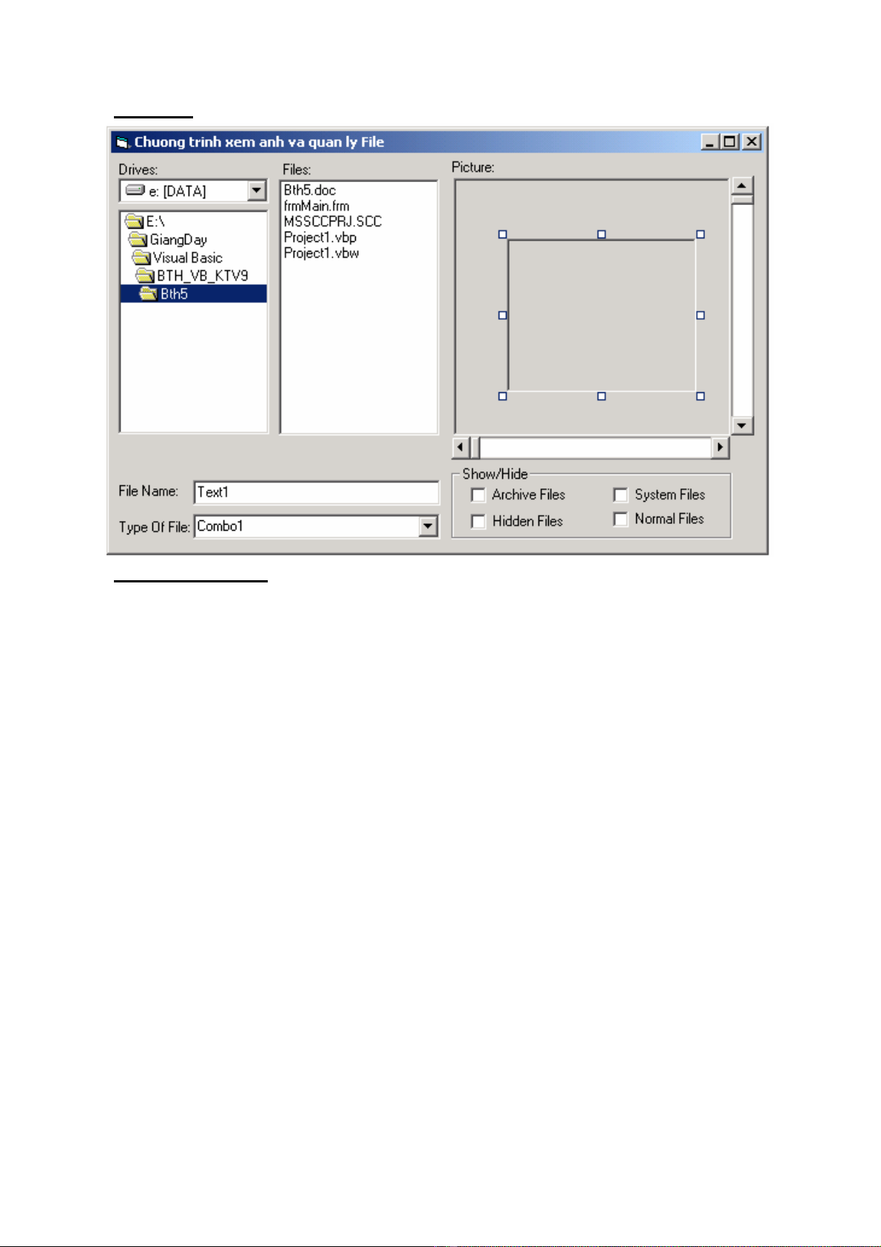Click the open Bth5 folder icon

(x=149, y=294)
